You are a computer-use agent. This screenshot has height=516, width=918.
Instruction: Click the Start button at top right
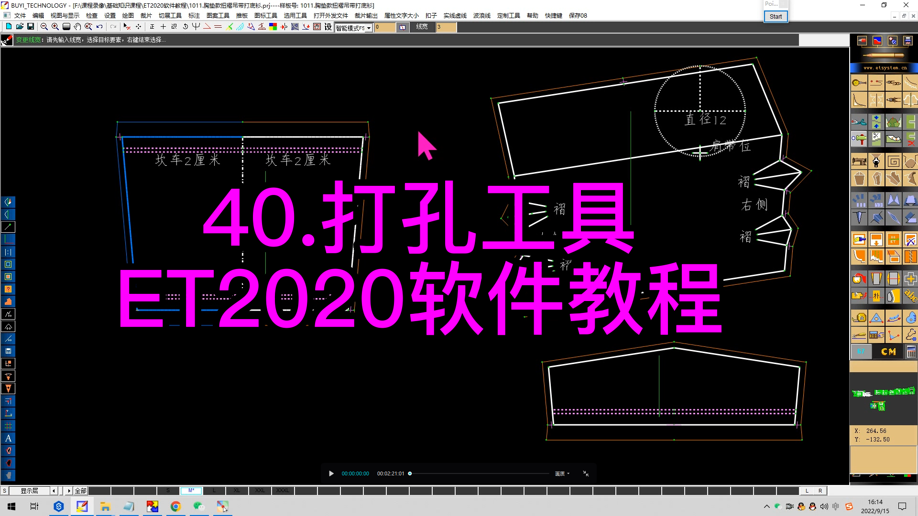pos(775,16)
